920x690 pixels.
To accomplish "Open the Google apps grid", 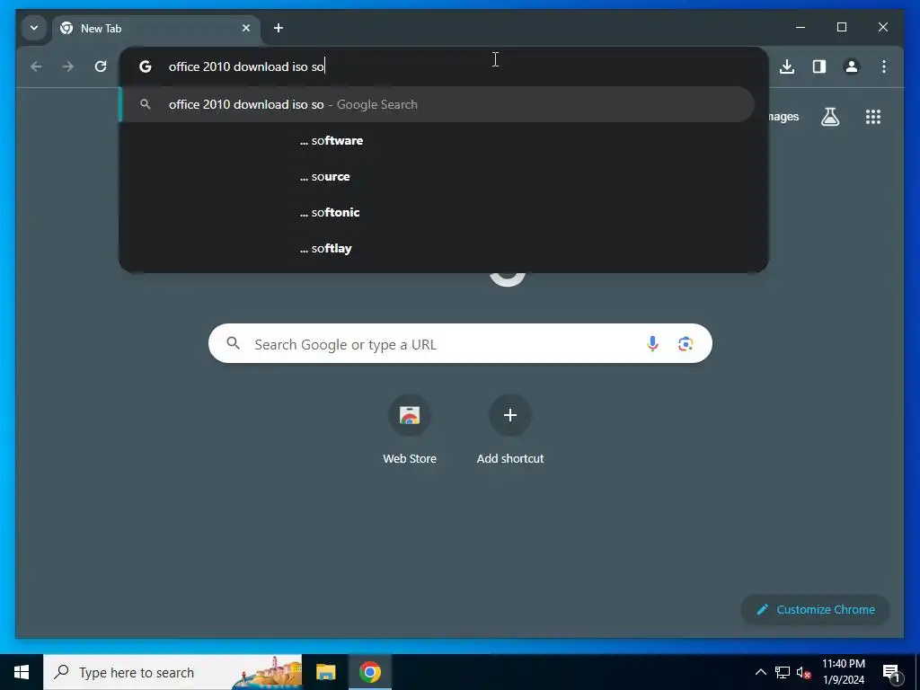I will pyautogui.click(x=873, y=117).
